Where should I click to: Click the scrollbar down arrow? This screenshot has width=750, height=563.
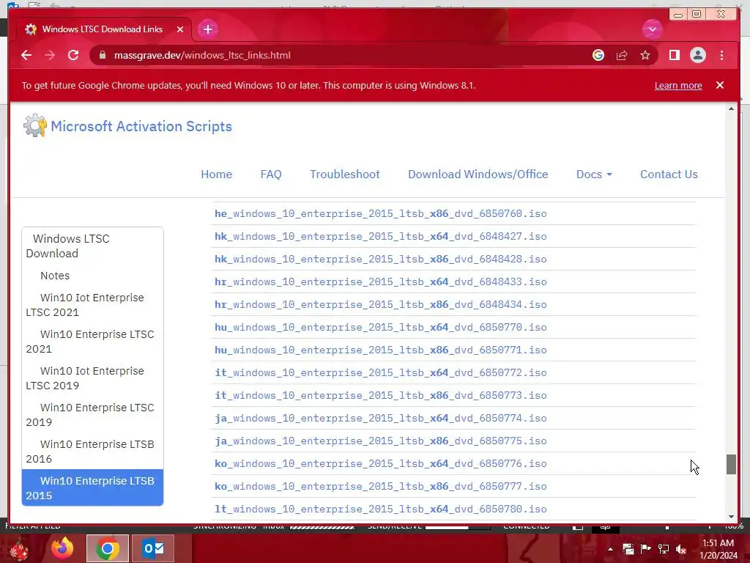pyautogui.click(x=731, y=517)
